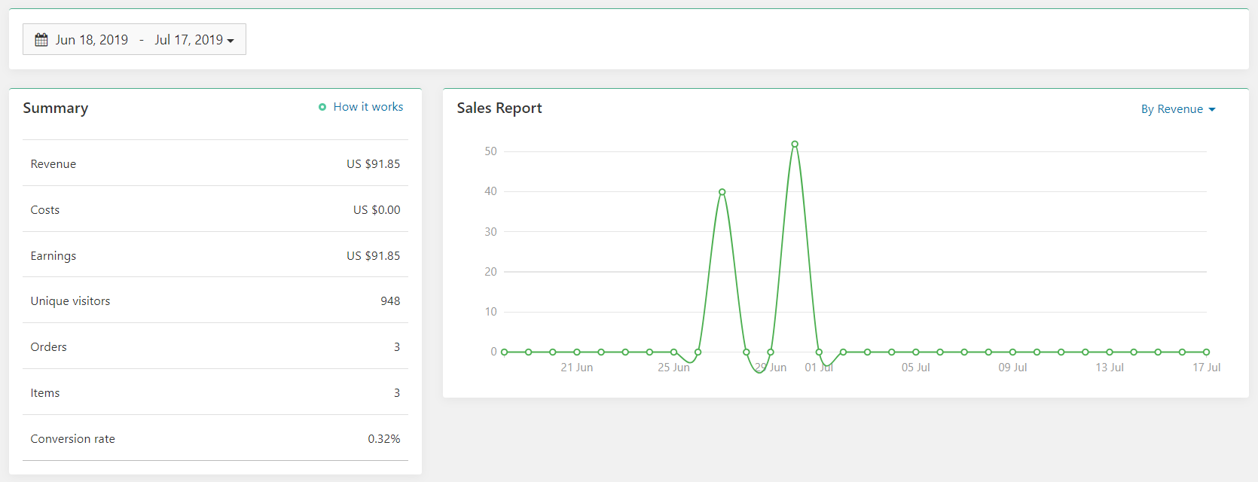The image size is (1258, 482).
Task: Click the Sales Report heading
Action: pyautogui.click(x=499, y=108)
